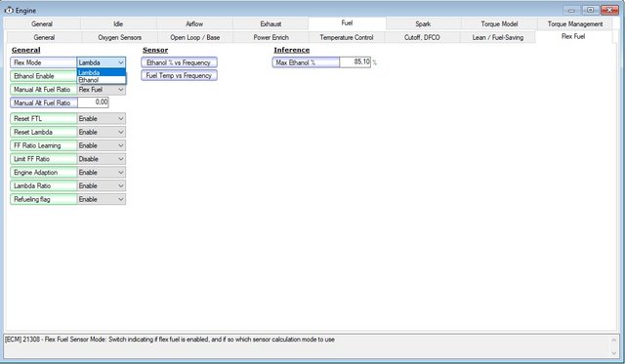
Task: Close the Engine window
Action: coord(609,10)
